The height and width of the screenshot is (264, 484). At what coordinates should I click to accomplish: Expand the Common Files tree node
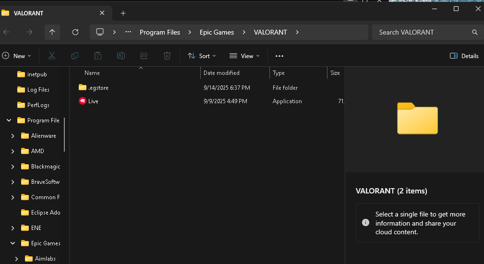click(12, 197)
